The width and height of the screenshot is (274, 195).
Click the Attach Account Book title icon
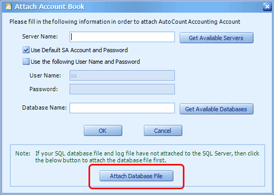pyautogui.click(x=8, y=7)
